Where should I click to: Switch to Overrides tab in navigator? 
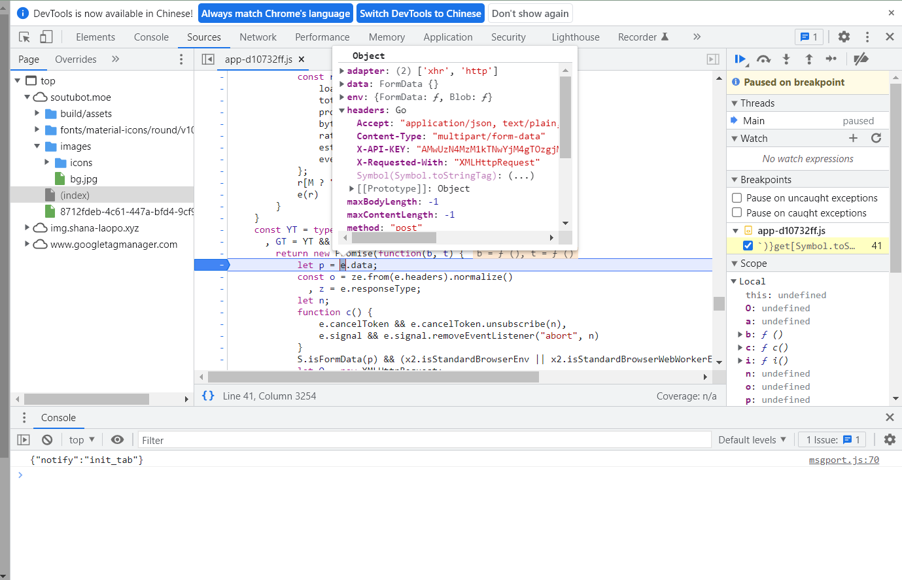pyautogui.click(x=76, y=60)
